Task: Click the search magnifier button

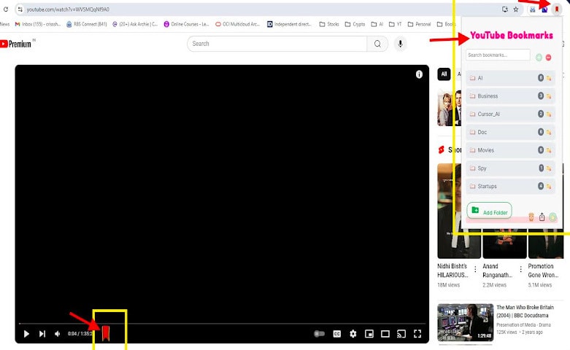Action: 377,44
